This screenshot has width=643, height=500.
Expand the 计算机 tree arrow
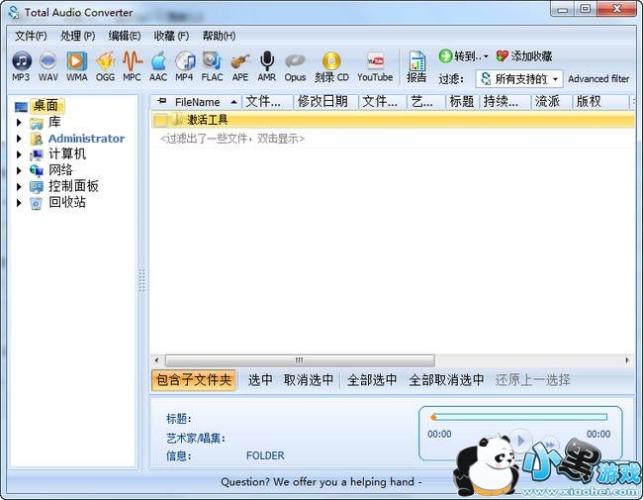point(19,154)
